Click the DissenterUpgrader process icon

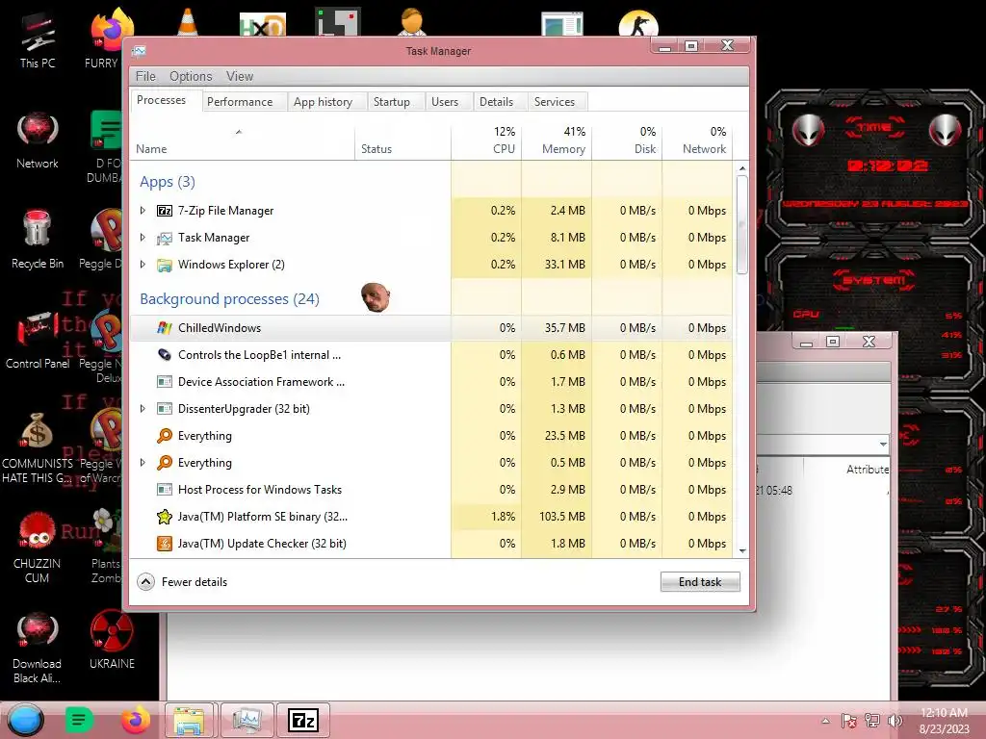164,408
